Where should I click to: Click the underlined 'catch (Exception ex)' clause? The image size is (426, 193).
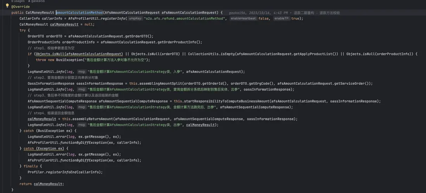pyautogui.click(x=44, y=148)
